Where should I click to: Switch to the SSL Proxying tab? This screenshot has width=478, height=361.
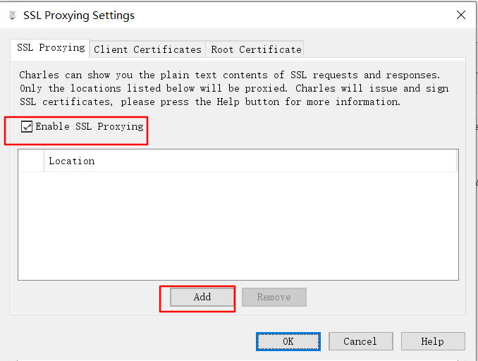[x=51, y=48]
